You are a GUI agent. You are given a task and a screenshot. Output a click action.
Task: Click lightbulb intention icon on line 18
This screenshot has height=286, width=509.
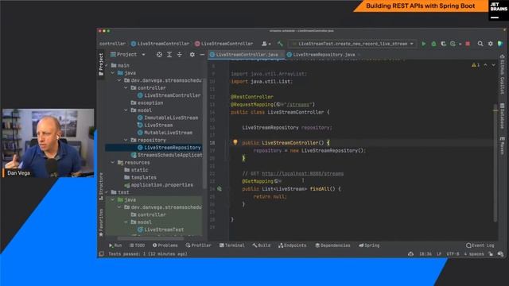tap(235, 142)
